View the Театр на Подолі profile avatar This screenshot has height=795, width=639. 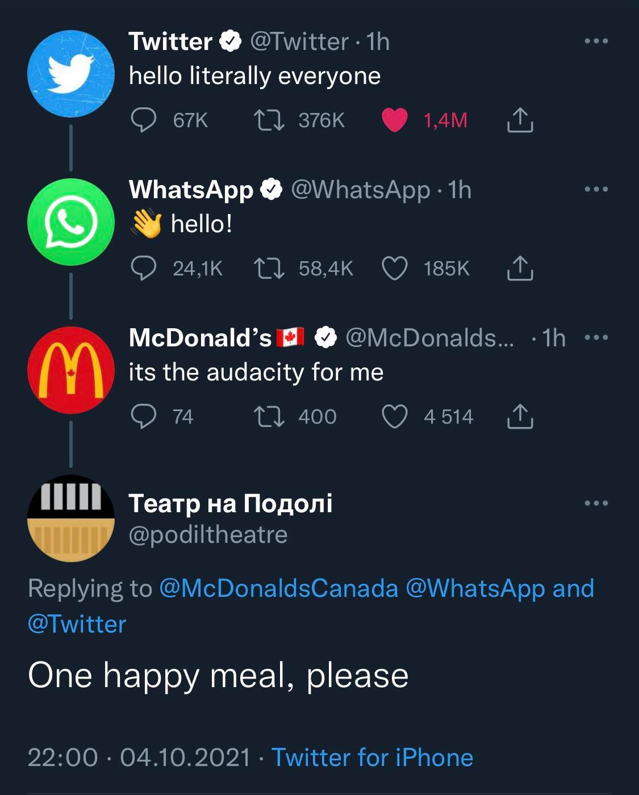[x=71, y=518]
